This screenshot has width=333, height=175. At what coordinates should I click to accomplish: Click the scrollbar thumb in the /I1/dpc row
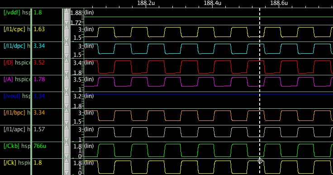click(x=67, y=50)
